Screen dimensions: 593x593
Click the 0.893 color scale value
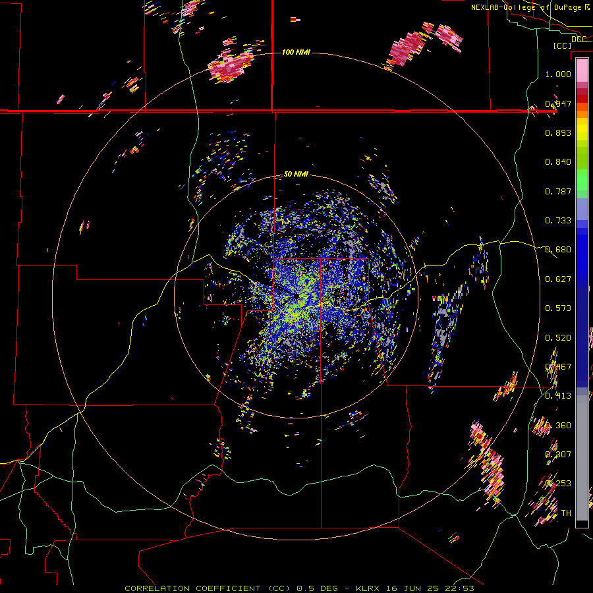(558, 132)
